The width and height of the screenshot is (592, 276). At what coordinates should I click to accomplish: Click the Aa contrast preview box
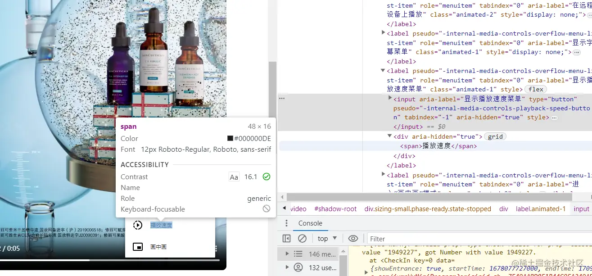pos(234,177)
